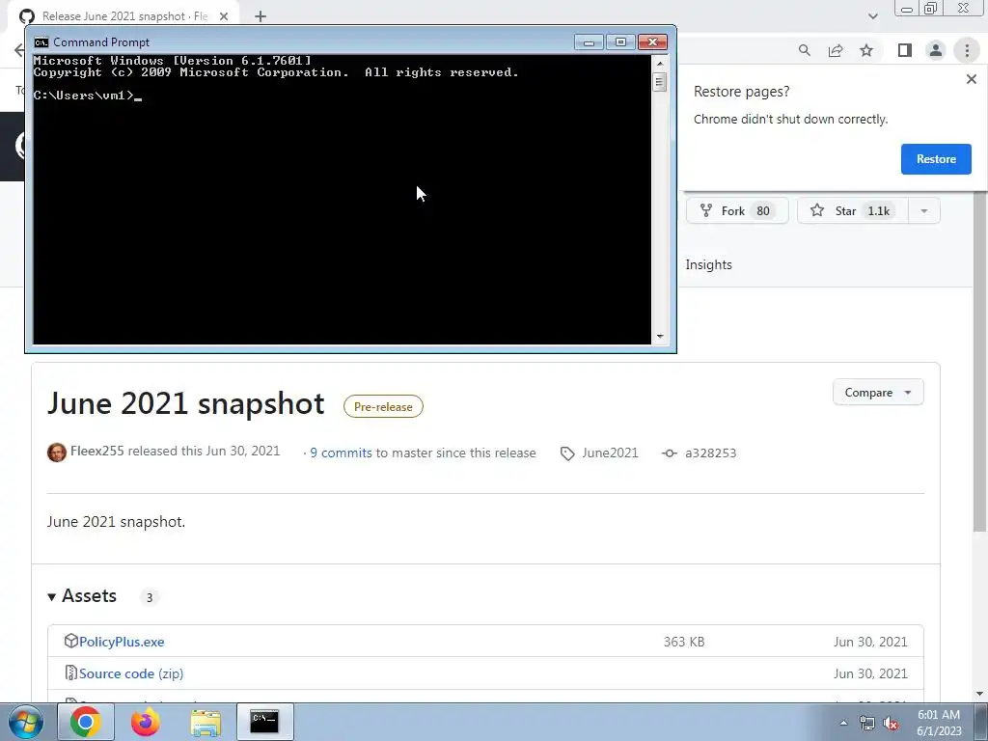Open the Chrome tab search chevron
The height and width of the screenshot is (741, 988).
pyautogui.click(x=872, y=16)
